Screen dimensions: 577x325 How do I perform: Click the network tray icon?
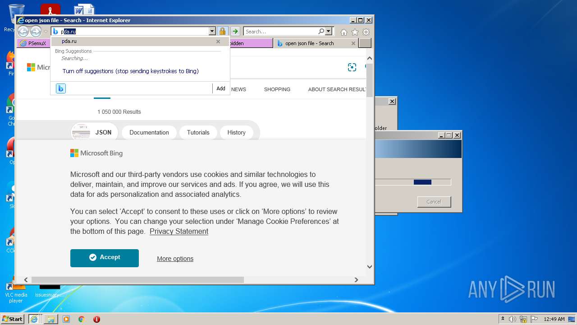coord(523,319)
